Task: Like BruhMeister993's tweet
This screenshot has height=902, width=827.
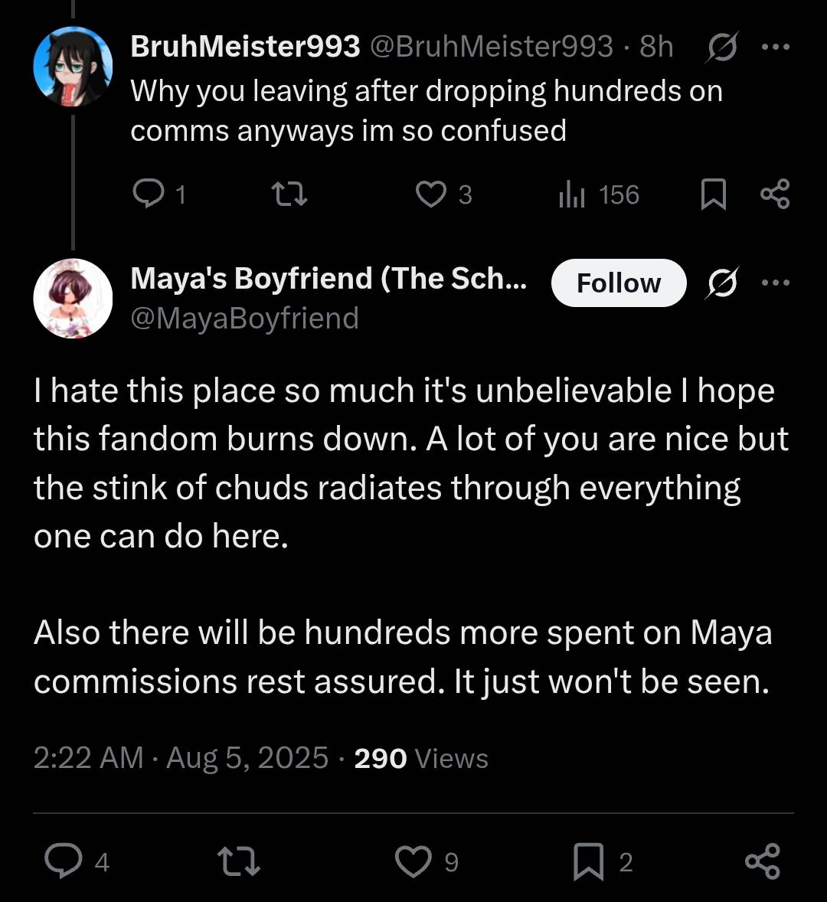Action: pyautogui.click(x=431, y=194)
